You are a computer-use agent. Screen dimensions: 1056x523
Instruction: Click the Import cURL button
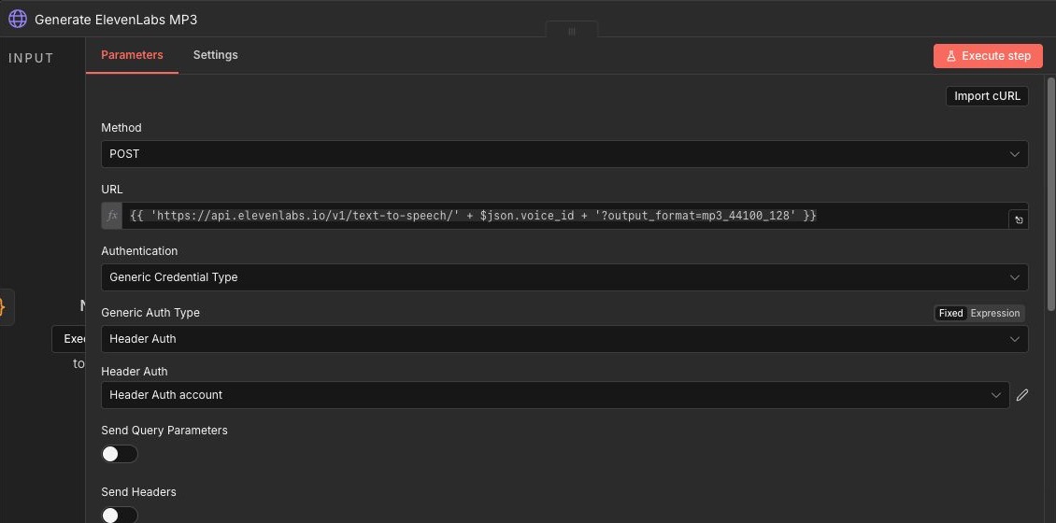[987, 96]
